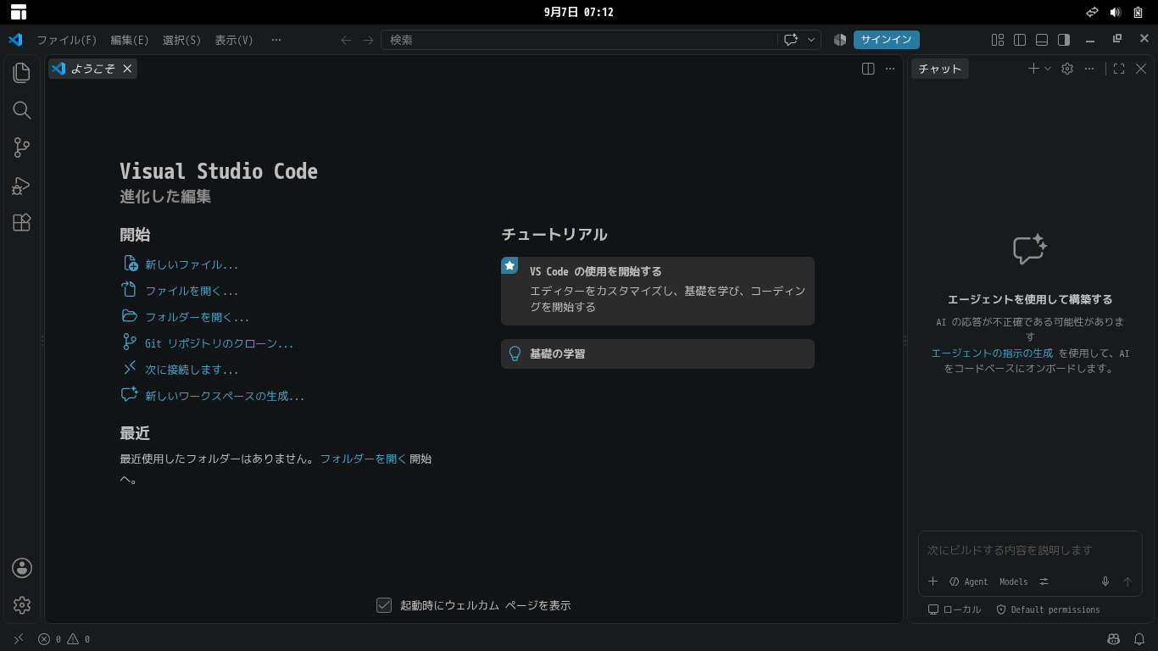Click the chat input 次にビルドする内容を説明します
Image resolution: width=1158 pixels, height=651 pixels.
[1030, 550]
